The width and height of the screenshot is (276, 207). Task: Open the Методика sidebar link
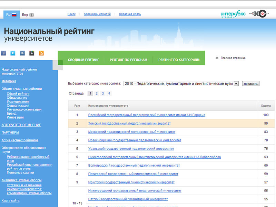9,81
